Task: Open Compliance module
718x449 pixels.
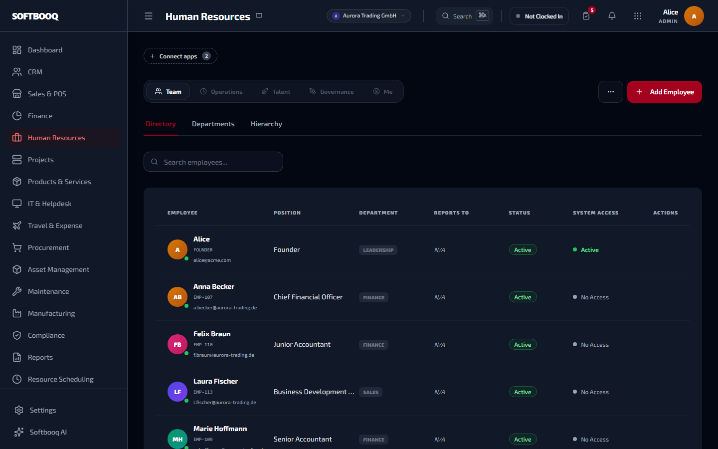Action: point(63,335)
